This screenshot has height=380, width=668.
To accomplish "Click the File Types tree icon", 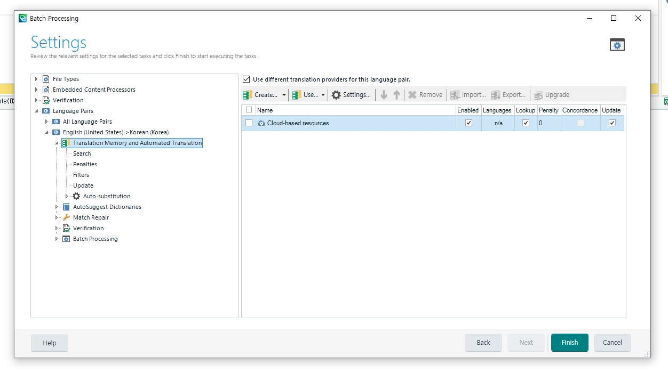I will pos(46,79).
